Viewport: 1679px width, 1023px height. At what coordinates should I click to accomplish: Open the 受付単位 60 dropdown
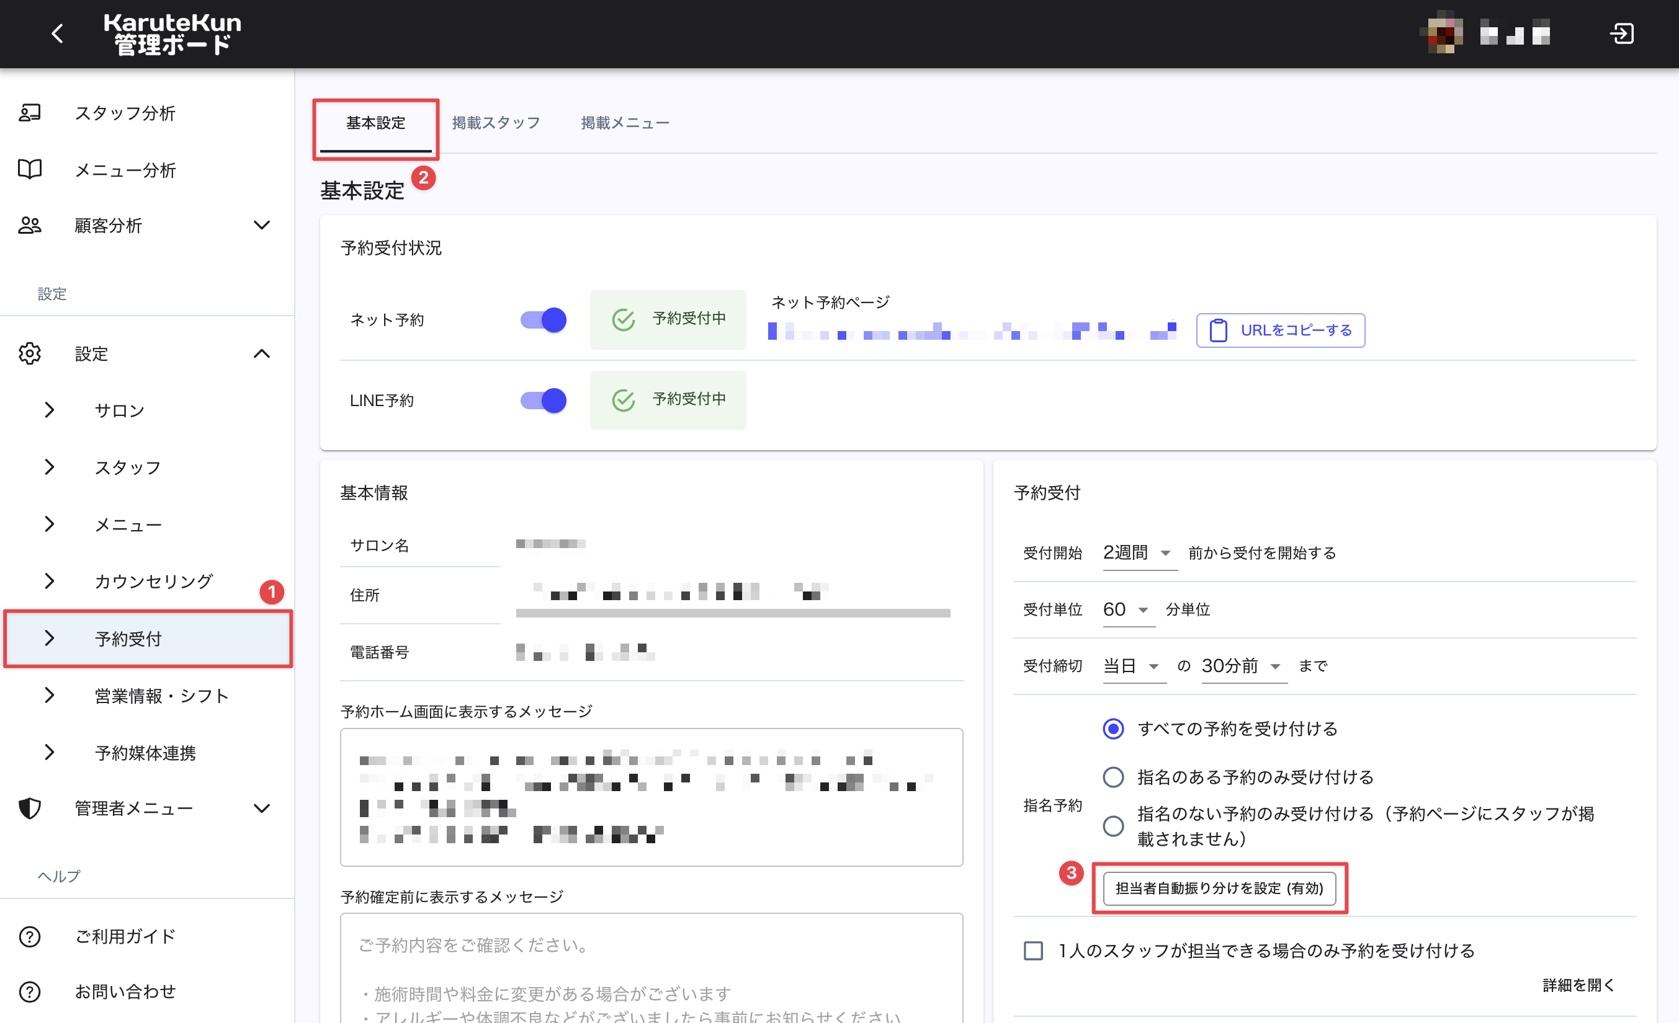[x=1128, y=609]
